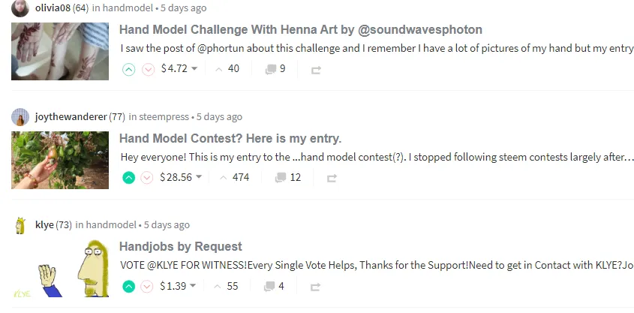The width and height of the screenshot is (634, 313).
Task: Open the steempress community tag
Action: coord(164,117)
